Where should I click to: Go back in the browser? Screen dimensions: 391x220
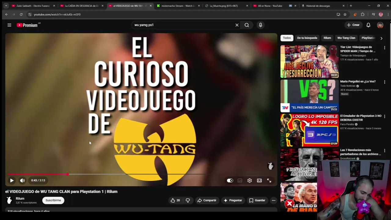6,14
